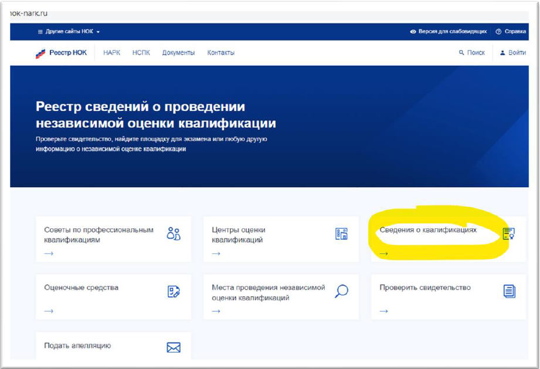Click the checklist icon in Оценочные средства card
540x369 pixels.
pos(174,291)
